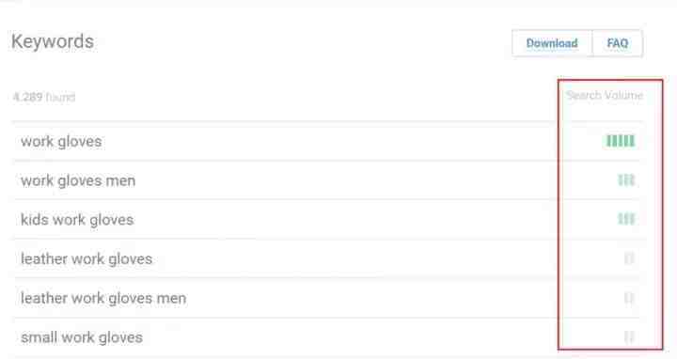Click the '4,289 found' results count
677x359 pixels.
[x=44, y=97]
